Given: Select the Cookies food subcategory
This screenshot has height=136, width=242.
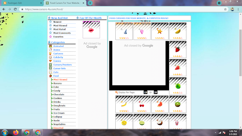Looking at the screenshot, I should point(58,98).
